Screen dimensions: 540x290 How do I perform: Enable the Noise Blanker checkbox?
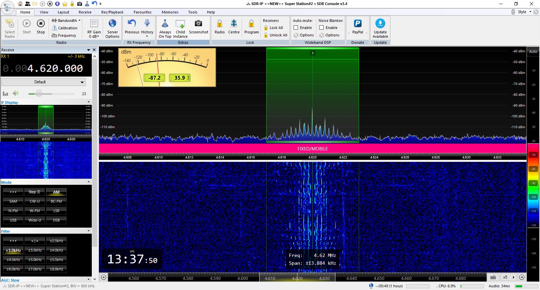click(322, 28)
